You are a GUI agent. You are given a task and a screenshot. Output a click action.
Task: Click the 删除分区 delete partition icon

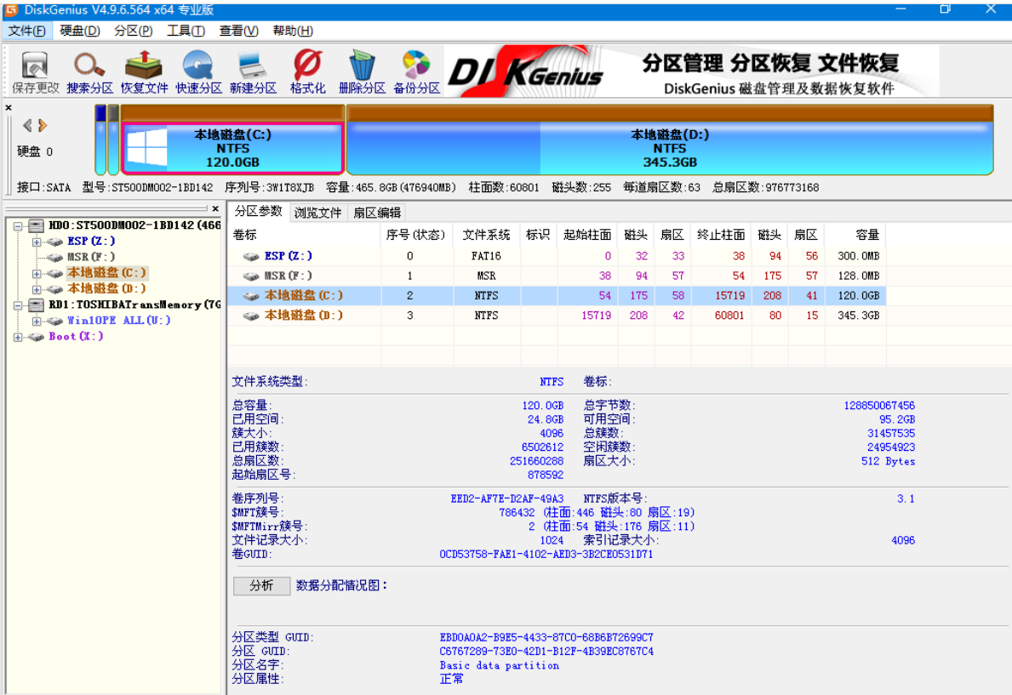[x=362, y=71]
